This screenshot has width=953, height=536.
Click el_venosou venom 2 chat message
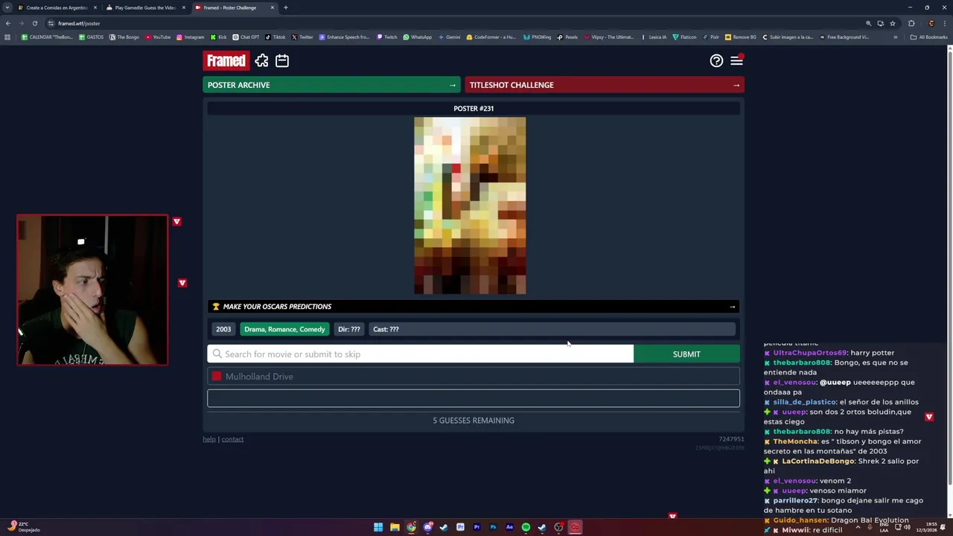pyautogui.click(x=808, y=481)
